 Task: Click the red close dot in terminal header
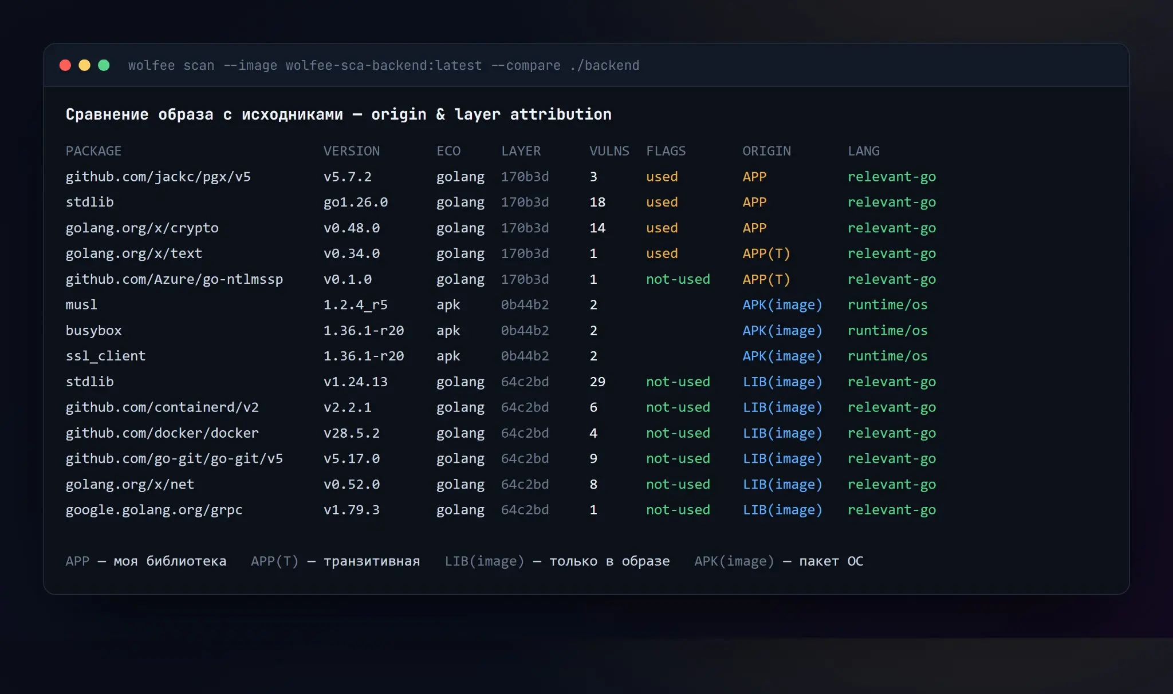pos(65,65)
